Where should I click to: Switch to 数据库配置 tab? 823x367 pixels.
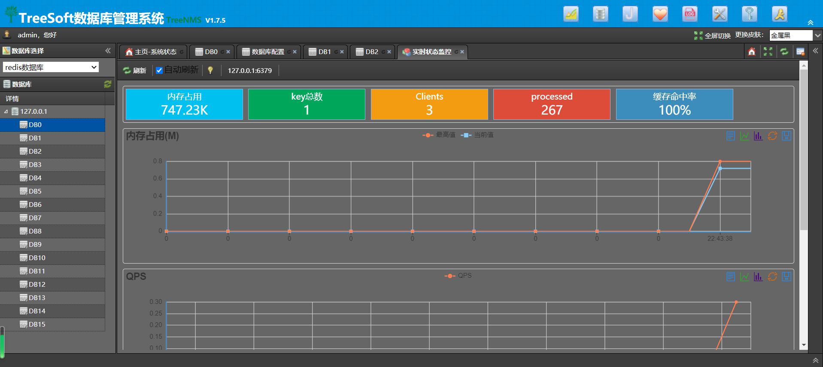(x=268, y=52)
